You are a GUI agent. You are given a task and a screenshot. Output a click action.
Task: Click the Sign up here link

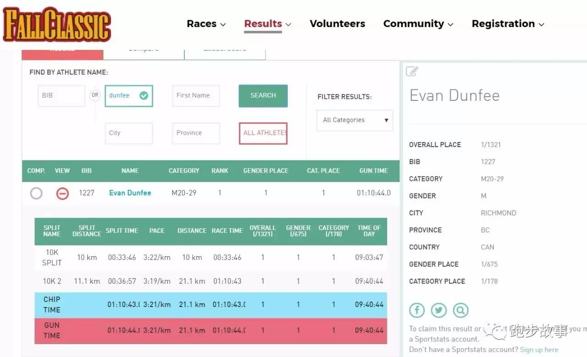(539, 350)
